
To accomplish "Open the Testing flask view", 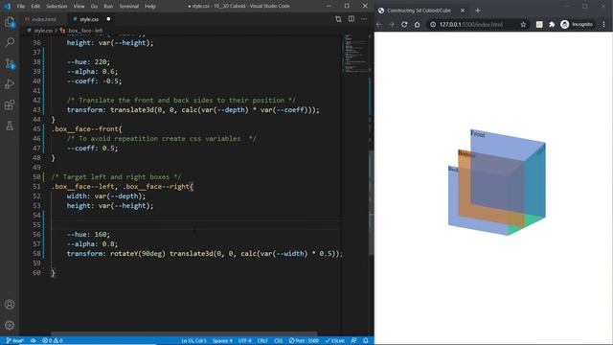I will pyautogui.click(x=10, y=126).
